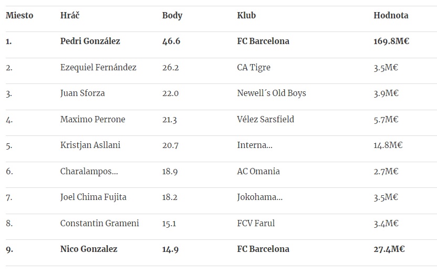437x274 pixels.
Task: Click the 169.8M€ value cell
Action: click(x=391, y=41)
